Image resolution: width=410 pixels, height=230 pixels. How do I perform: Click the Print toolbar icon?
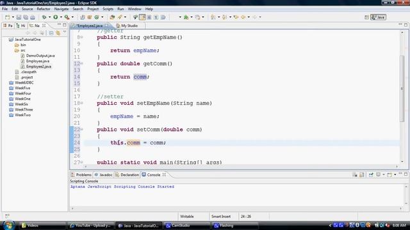pyautogui.click(x=33, y=17)
